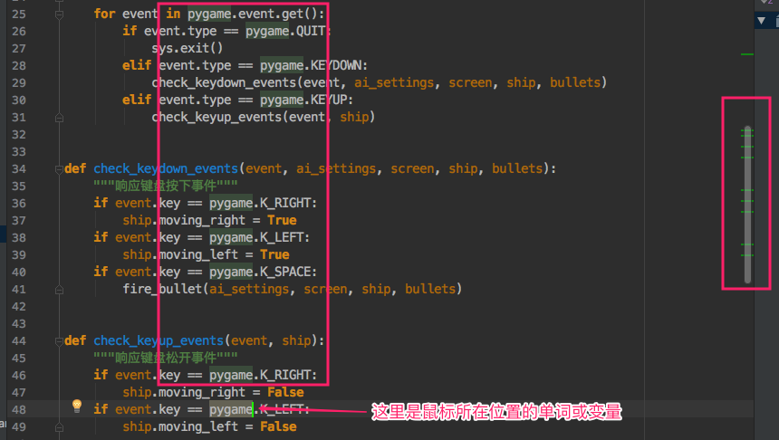
Task: Click line number 48 in the gutter
Action: 19,410
